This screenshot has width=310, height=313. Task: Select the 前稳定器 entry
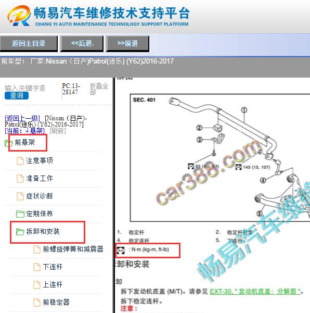point(56,302)
